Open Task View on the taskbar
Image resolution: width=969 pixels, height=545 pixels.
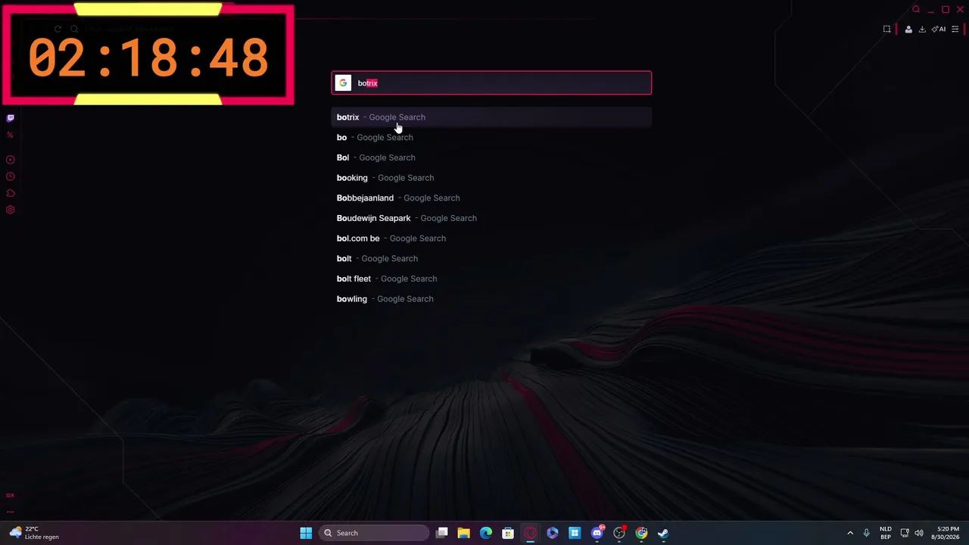pyautogui.click(x=442, y=533)
